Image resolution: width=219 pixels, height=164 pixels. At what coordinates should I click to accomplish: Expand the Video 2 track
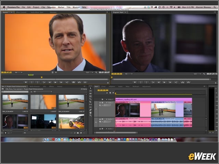[106, 99]
